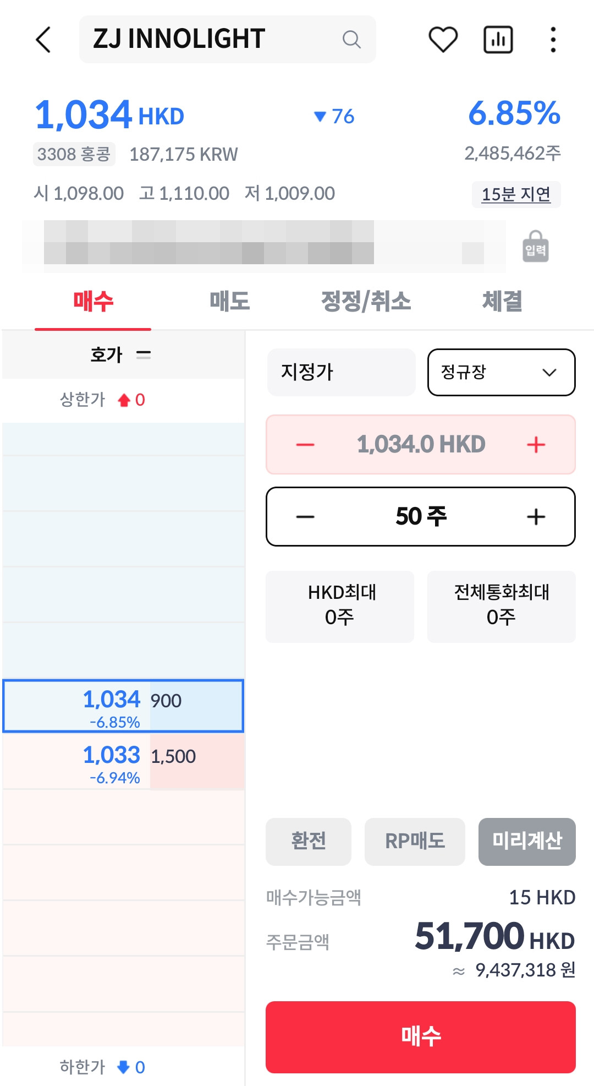Viewport: 594px width, 1086px height.
Task: Add ZJ INNOLIGHT to favorites heart
Action: pos(443,40)
